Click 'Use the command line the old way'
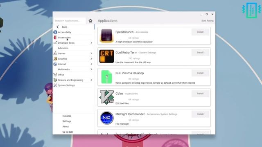The image size is (262, 147). (x=133, y=62)
